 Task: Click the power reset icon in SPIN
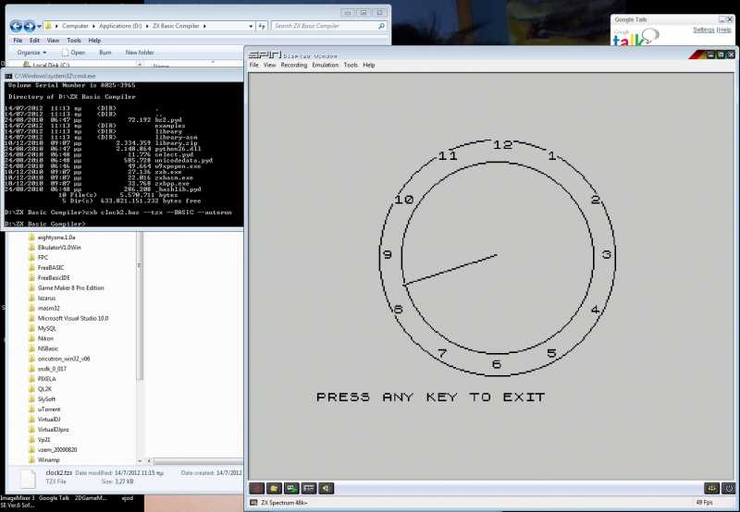pyautogui.click(x=728, y=488)
